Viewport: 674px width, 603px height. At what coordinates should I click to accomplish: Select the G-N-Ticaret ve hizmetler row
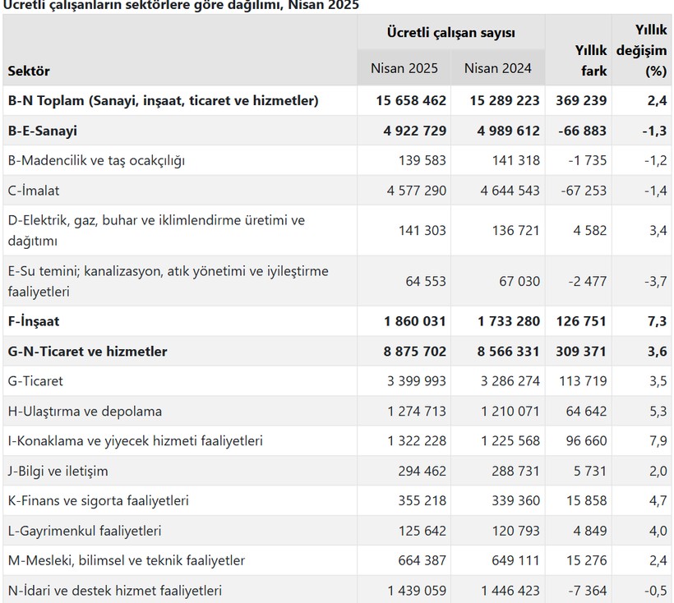(337, 351)
